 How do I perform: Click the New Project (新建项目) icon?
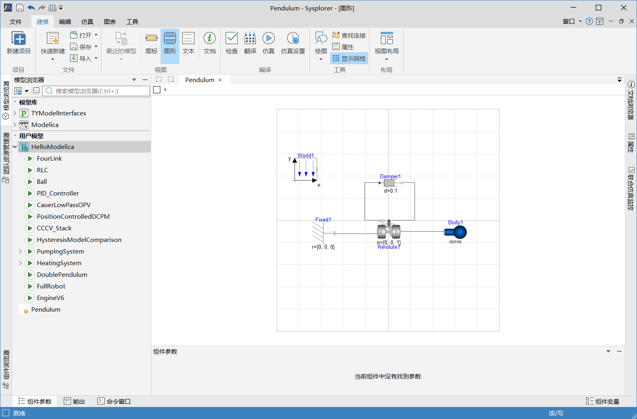[x=19, y=39]
